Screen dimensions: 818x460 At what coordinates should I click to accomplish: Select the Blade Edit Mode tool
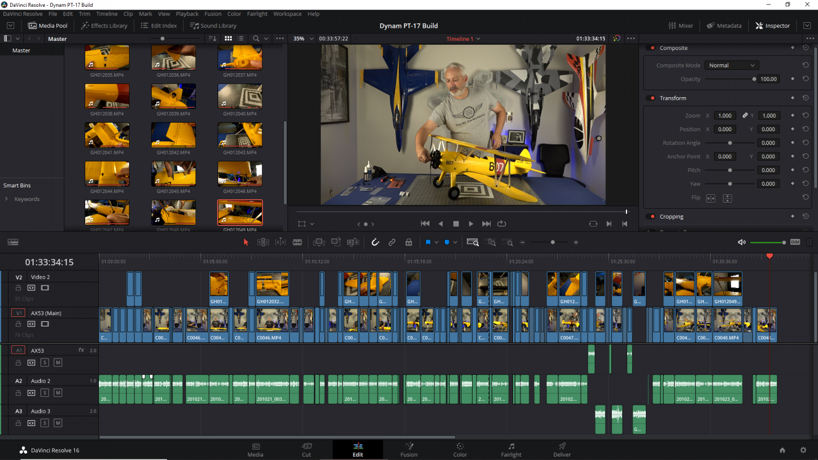[x=297, y=242]
